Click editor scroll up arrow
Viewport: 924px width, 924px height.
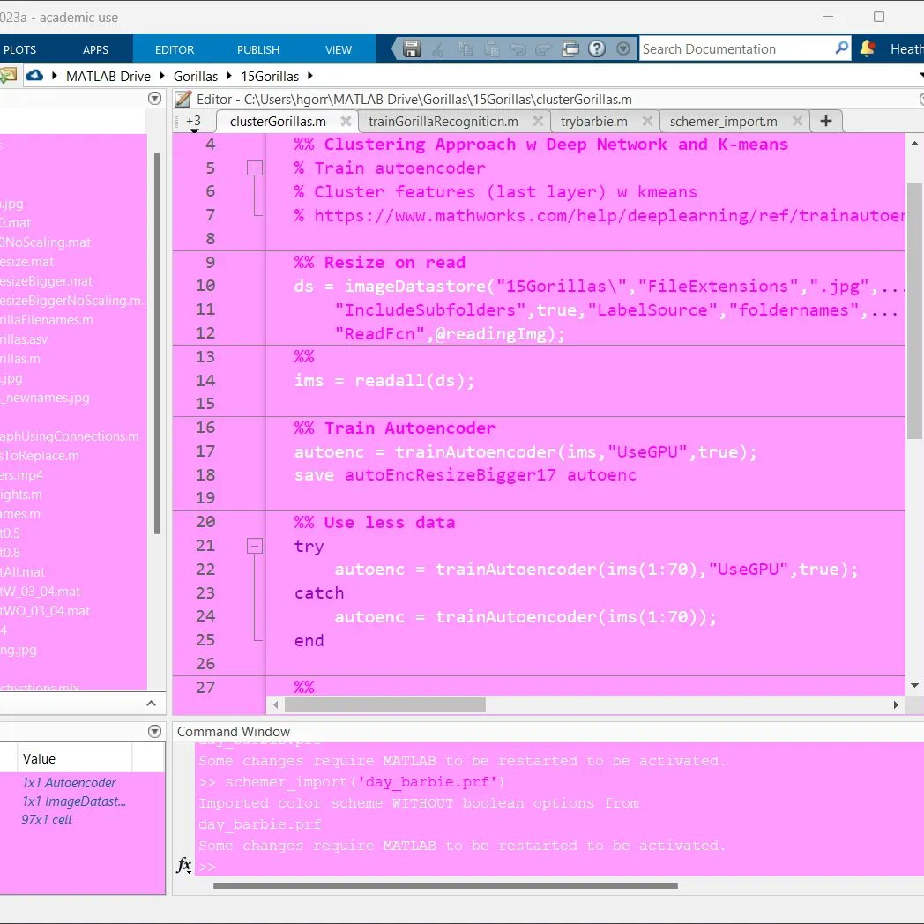pos(914,143)
